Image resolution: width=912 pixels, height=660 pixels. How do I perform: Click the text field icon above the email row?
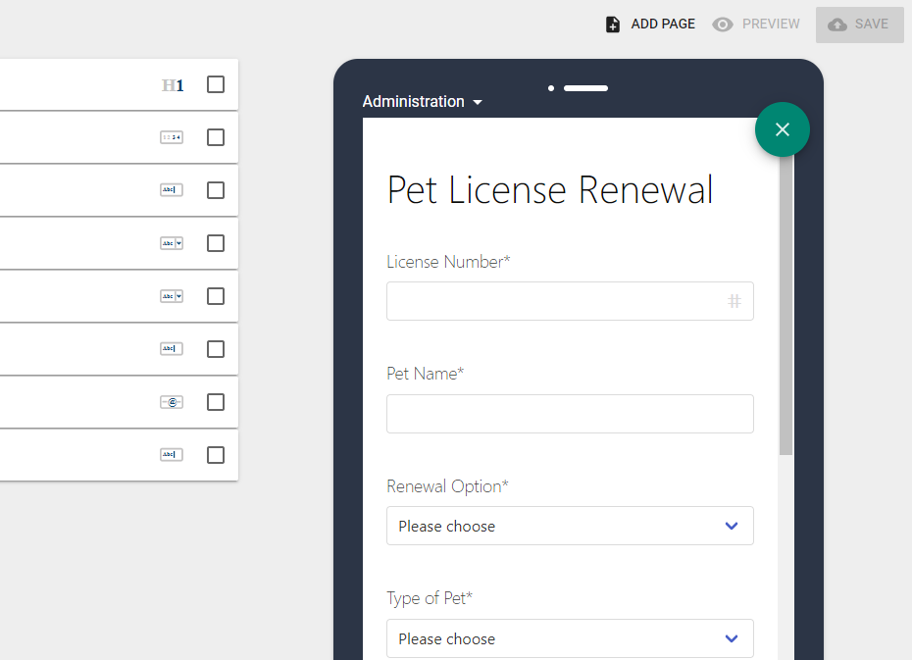click(x=172, y=349)
